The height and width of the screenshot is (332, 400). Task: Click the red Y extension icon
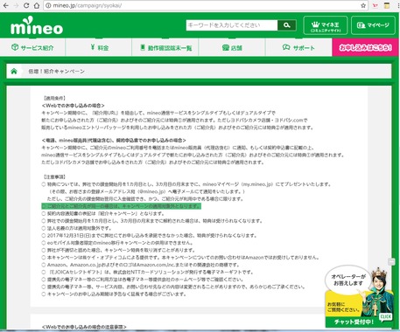tap(375, 5)
